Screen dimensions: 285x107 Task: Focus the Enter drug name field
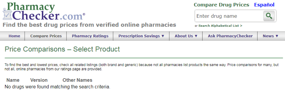click(x=229, y=16)
